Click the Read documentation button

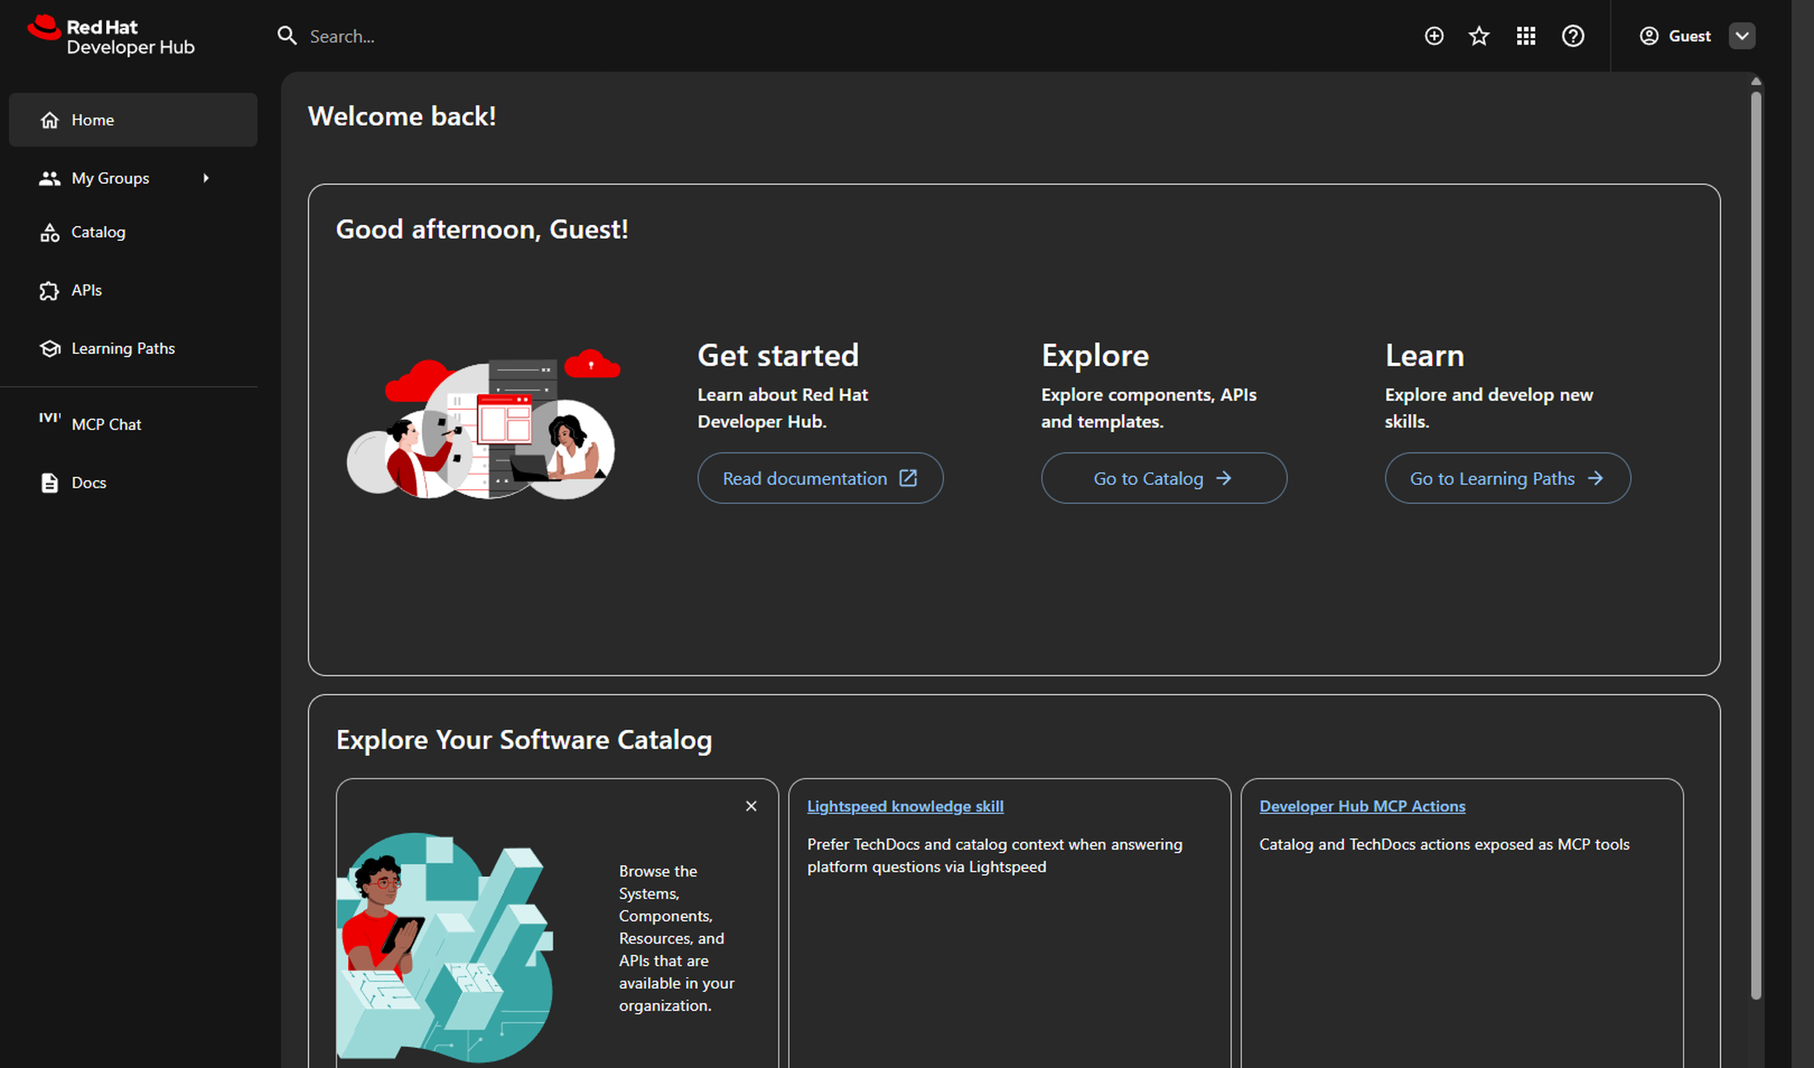pyautogui.click(x=820, y=478)
